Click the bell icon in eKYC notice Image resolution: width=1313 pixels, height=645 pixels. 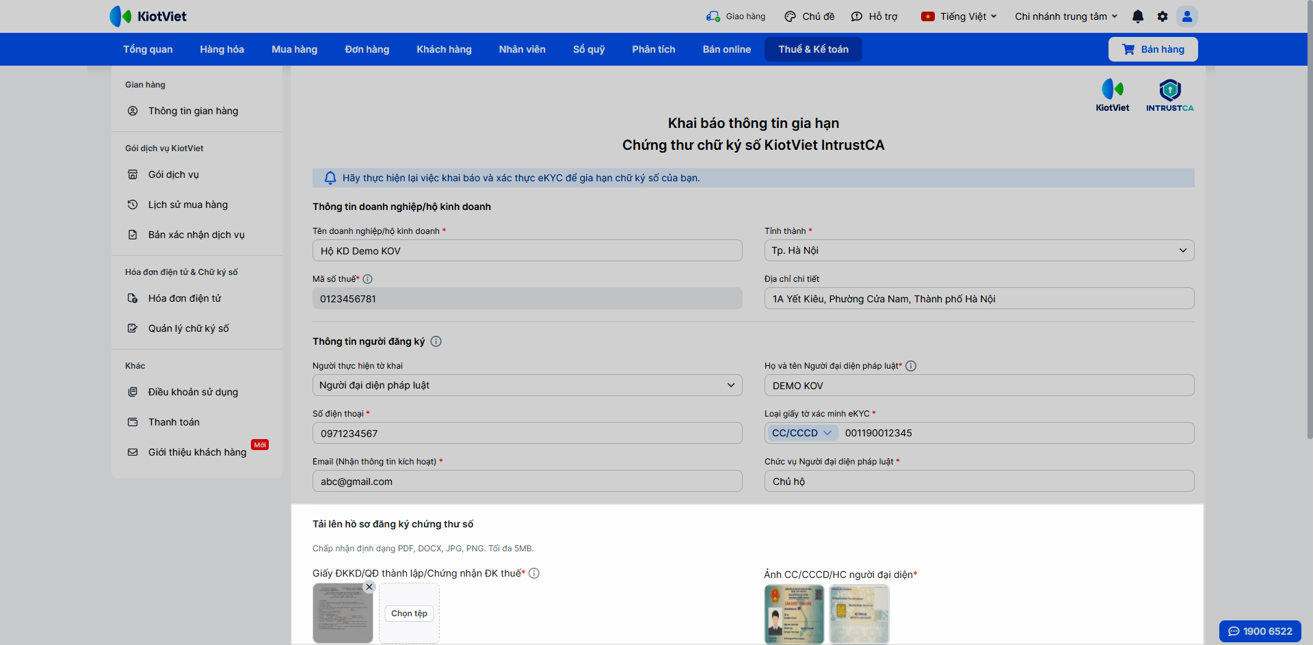click(330, 178)
